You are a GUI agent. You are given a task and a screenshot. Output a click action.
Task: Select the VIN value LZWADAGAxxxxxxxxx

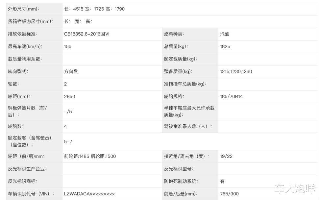pyautogui.click(x=89, y=194)
